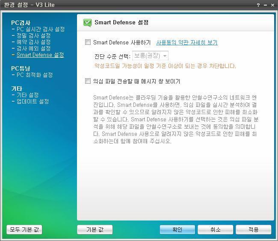This screenshot has height=241, width=278.
Task: Open 정밀 검사 설정 menu item
Action: 33,35
